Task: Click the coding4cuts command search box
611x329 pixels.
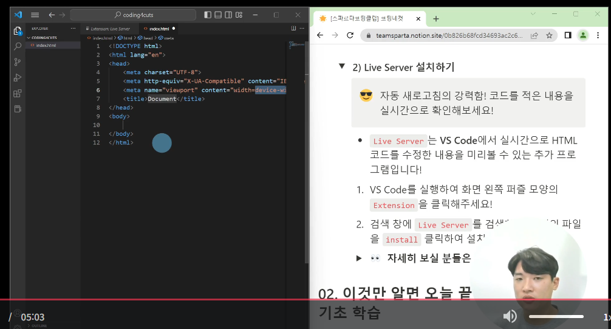Action: (133, 15)
